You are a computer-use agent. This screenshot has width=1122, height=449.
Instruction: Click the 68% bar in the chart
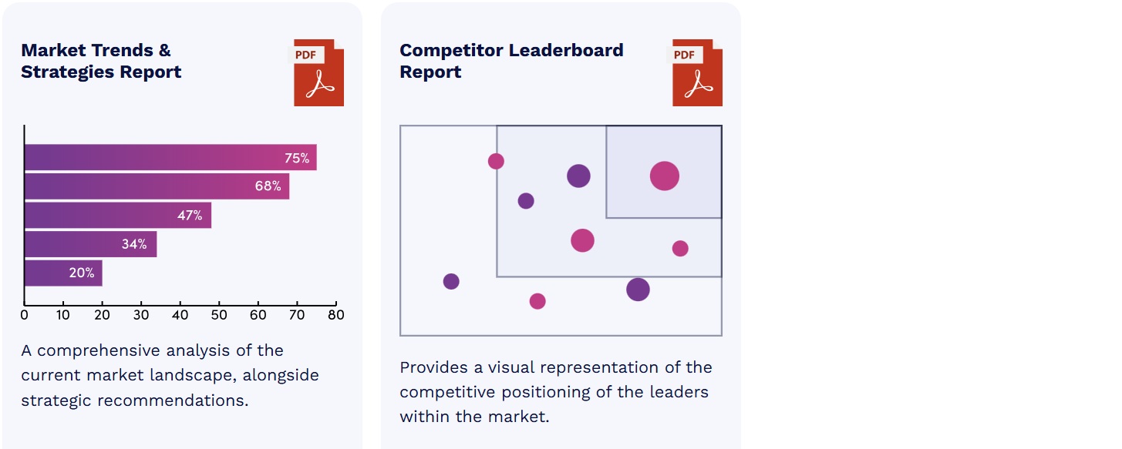157,186
